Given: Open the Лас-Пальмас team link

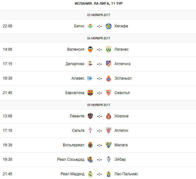Looking at the screenshot, I should [126, 174].
